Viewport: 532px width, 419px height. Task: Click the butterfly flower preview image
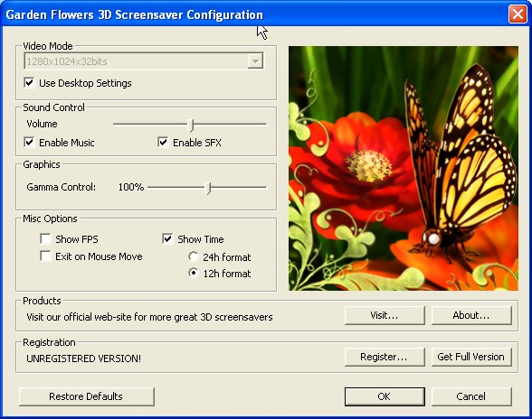[x=404, y=168]
